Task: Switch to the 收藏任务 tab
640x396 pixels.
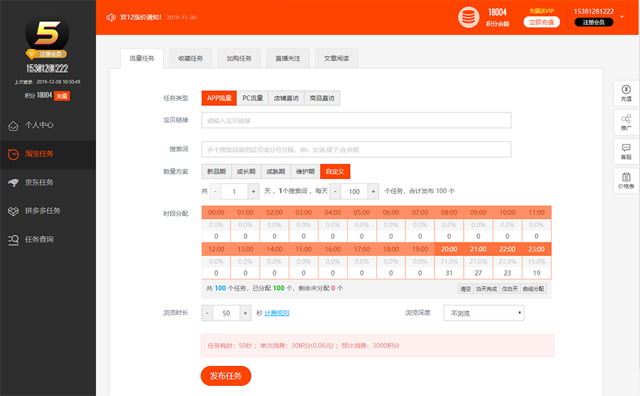Action: (x=190, y=58)
